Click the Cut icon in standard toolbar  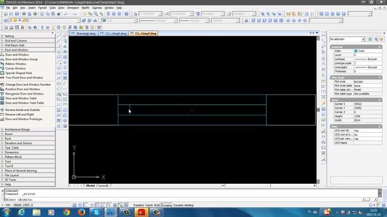42,14
